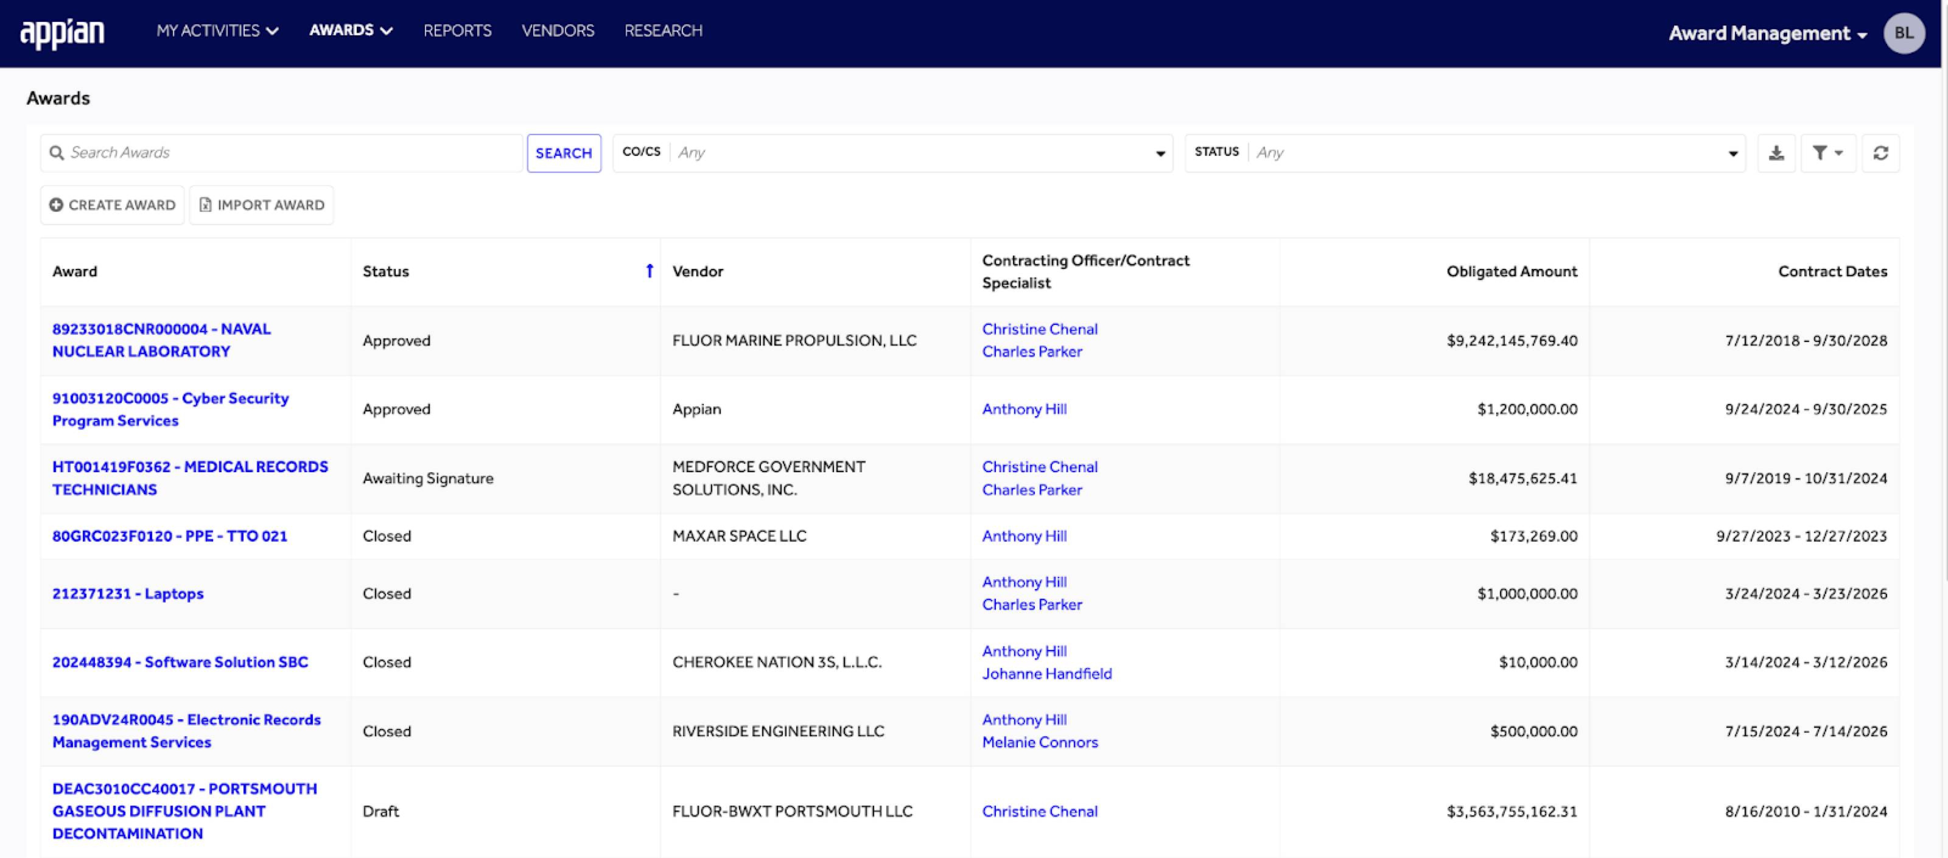Click the Search Awards input field
The image size is (1948, 858).
pyautogui.click(x=287, y=153)
